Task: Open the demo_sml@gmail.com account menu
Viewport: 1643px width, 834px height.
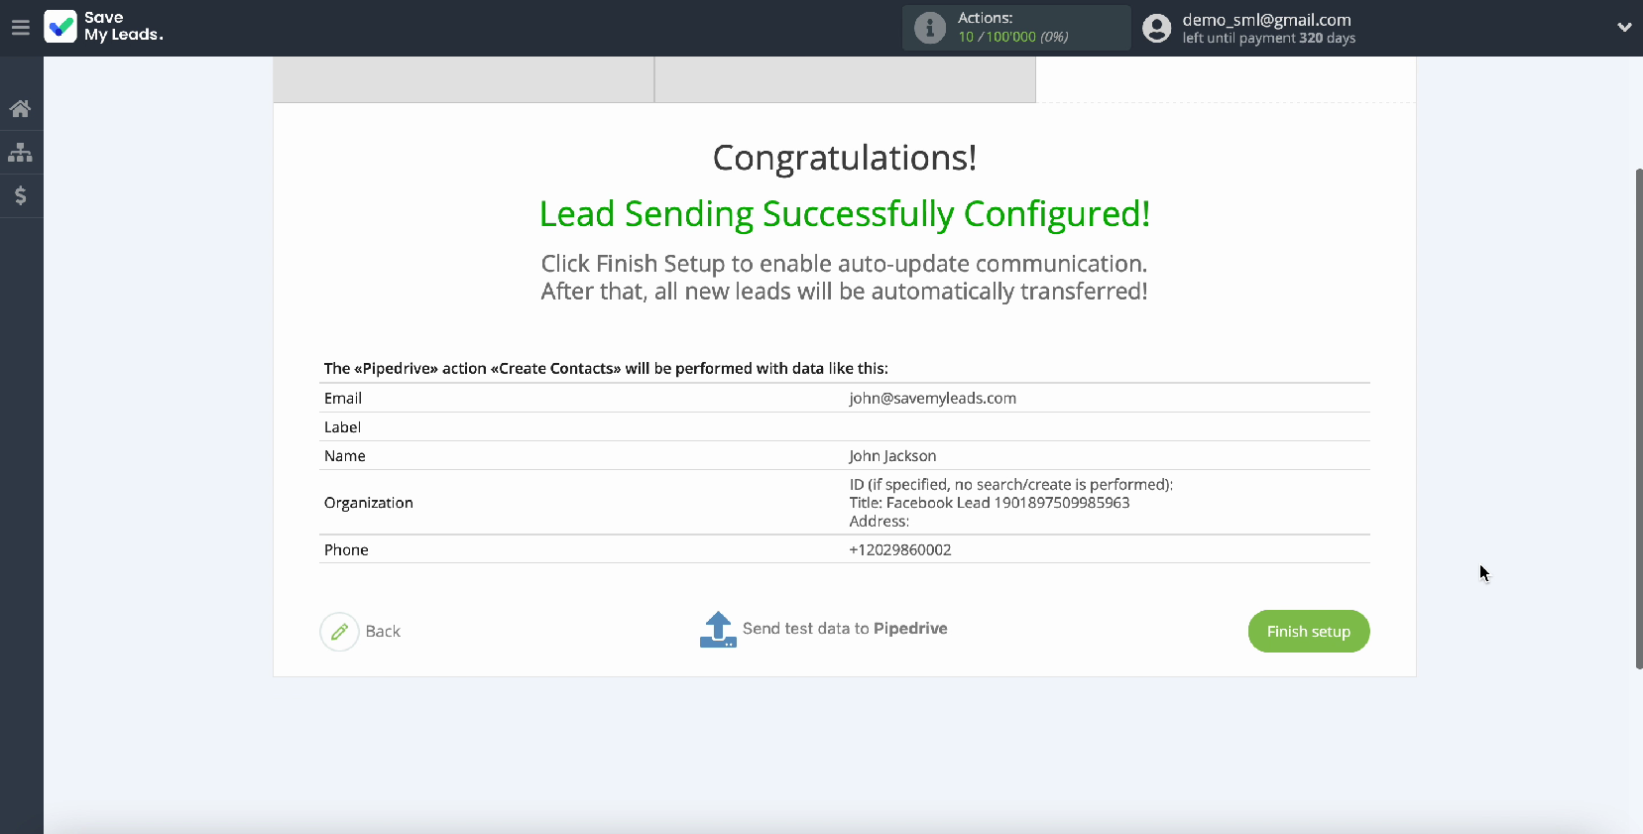Action: point(1266,20)
